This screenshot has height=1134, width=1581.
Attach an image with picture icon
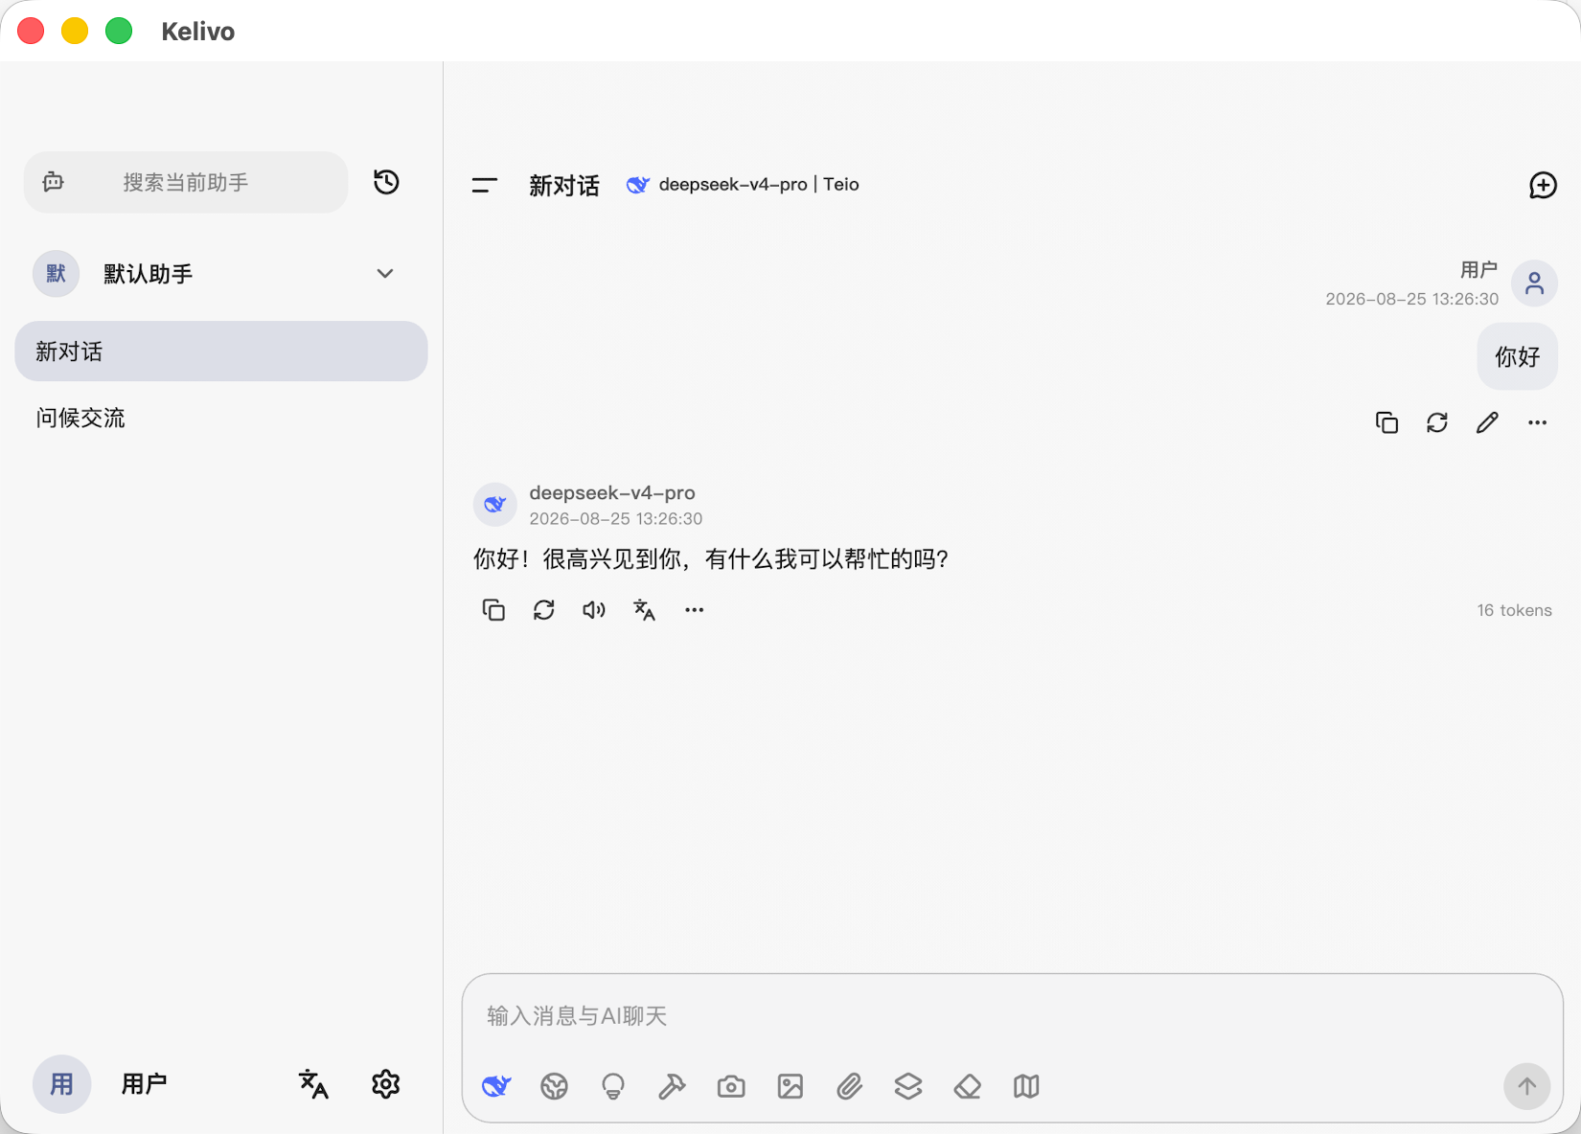[x=790, y=1086]
